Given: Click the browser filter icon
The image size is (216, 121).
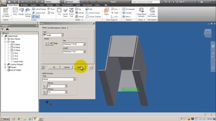Looking at the screenshot, I should click(2, 29).
